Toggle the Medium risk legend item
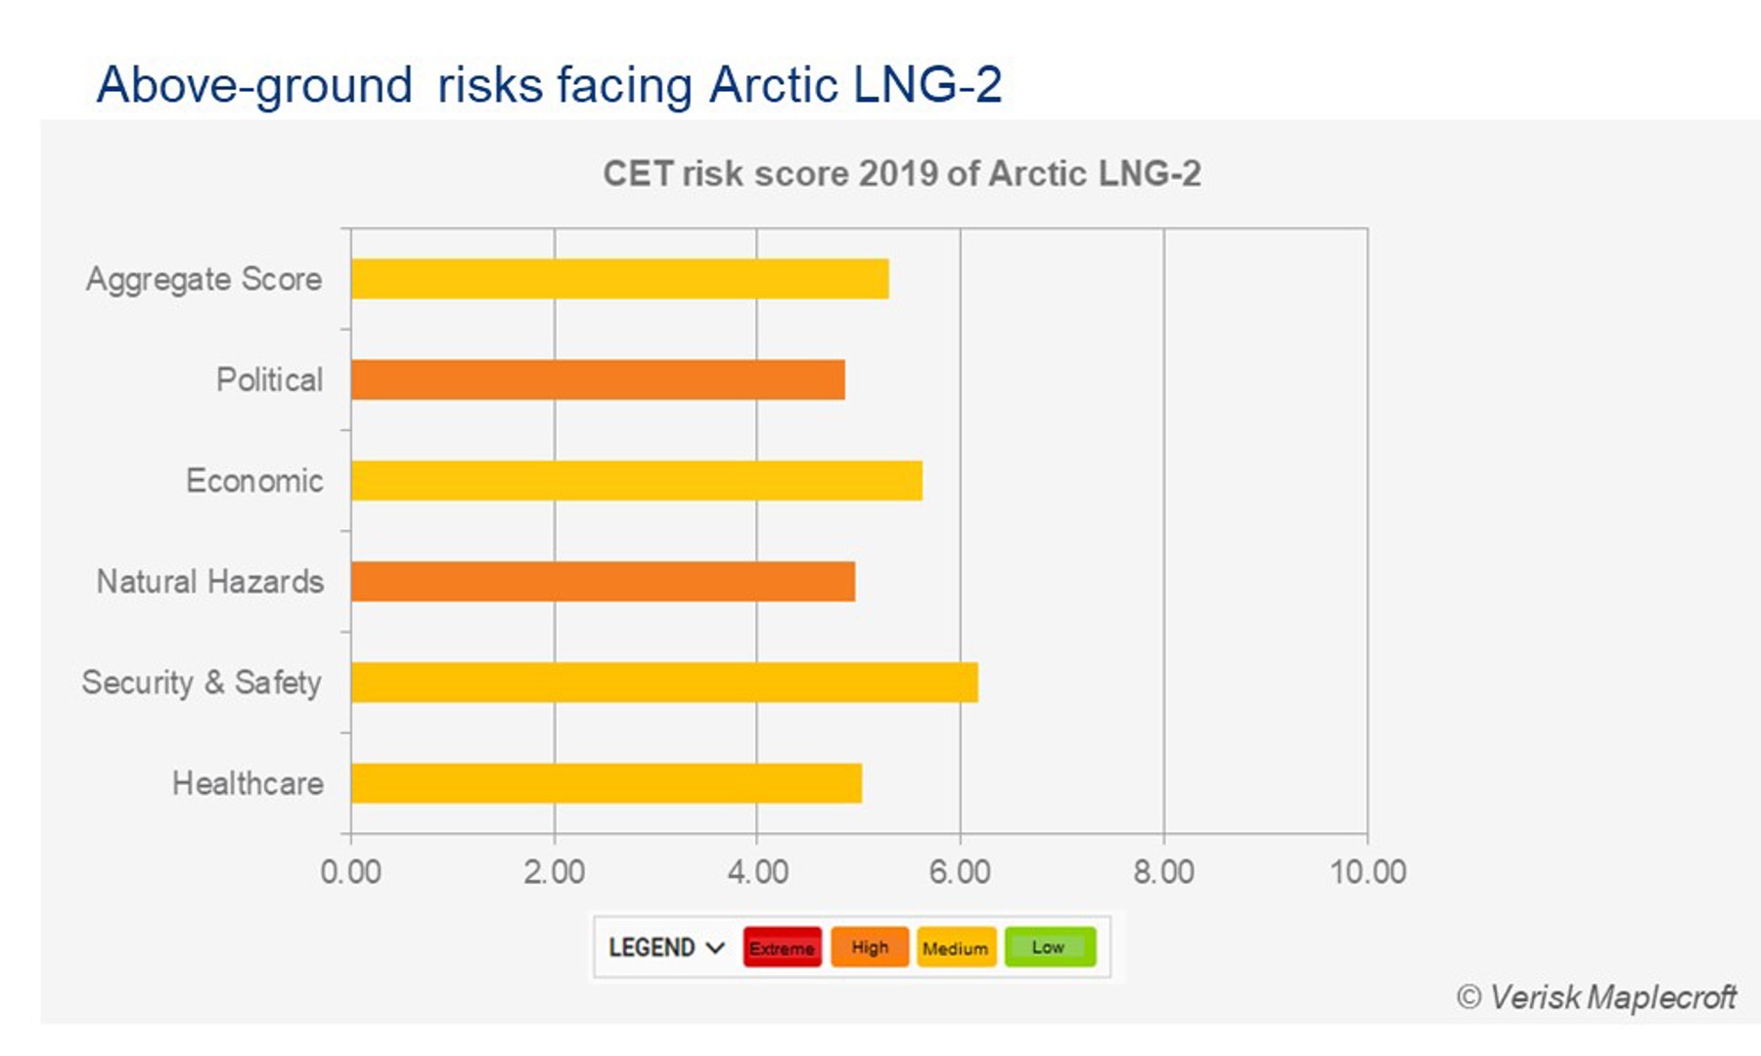The image size is (1761, 1056). point(956,947)
